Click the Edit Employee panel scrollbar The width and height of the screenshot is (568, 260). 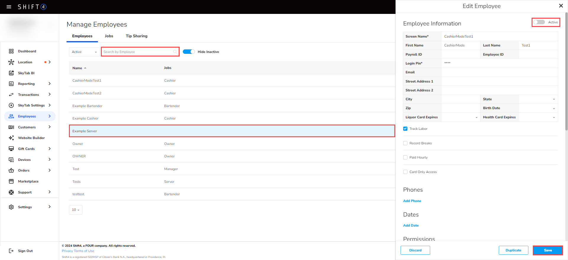[x=566, y=71]
